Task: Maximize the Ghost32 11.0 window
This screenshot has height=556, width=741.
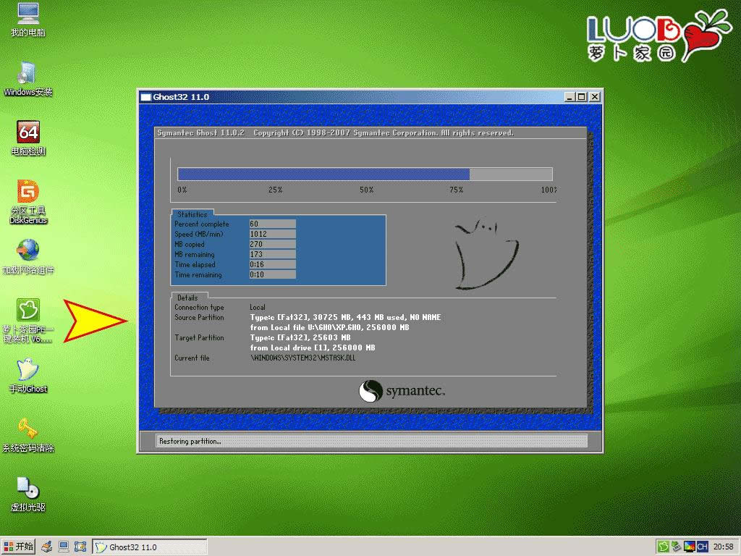Action: (582, 97)
